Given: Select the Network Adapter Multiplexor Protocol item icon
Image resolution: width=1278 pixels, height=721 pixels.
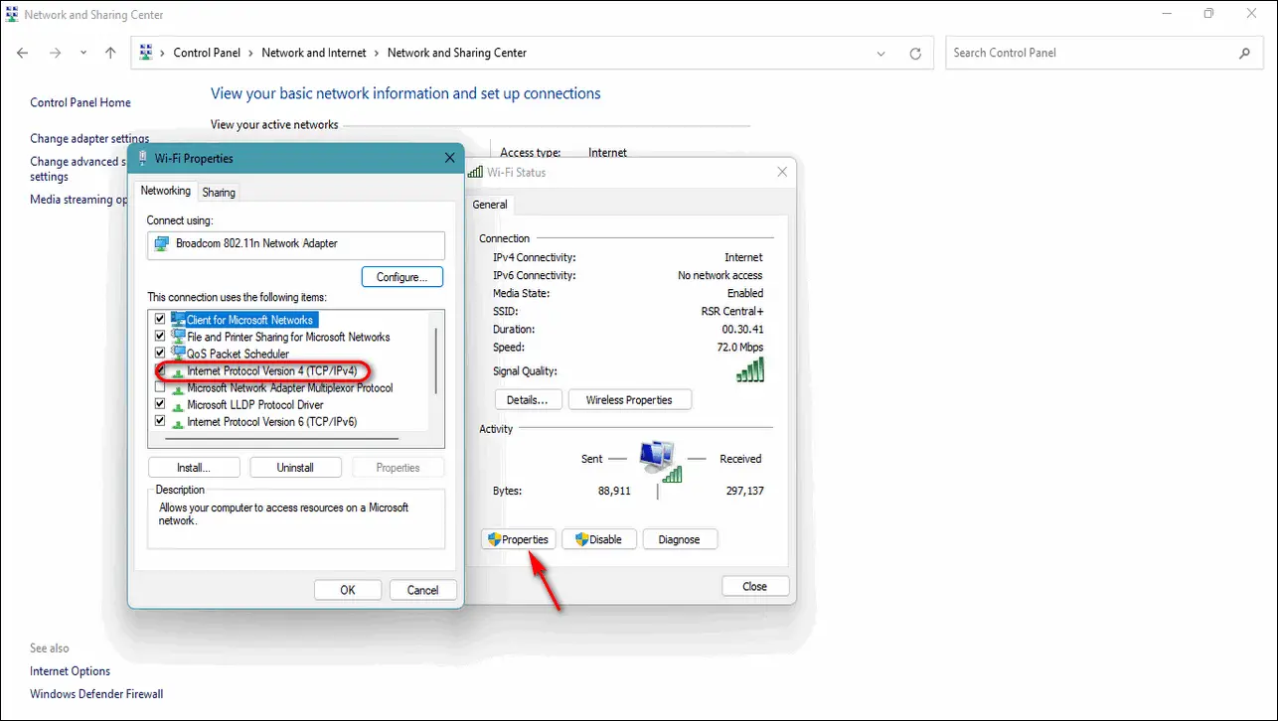Looking at the screenshot, I should pyautogui.click(x=179, y=388).
